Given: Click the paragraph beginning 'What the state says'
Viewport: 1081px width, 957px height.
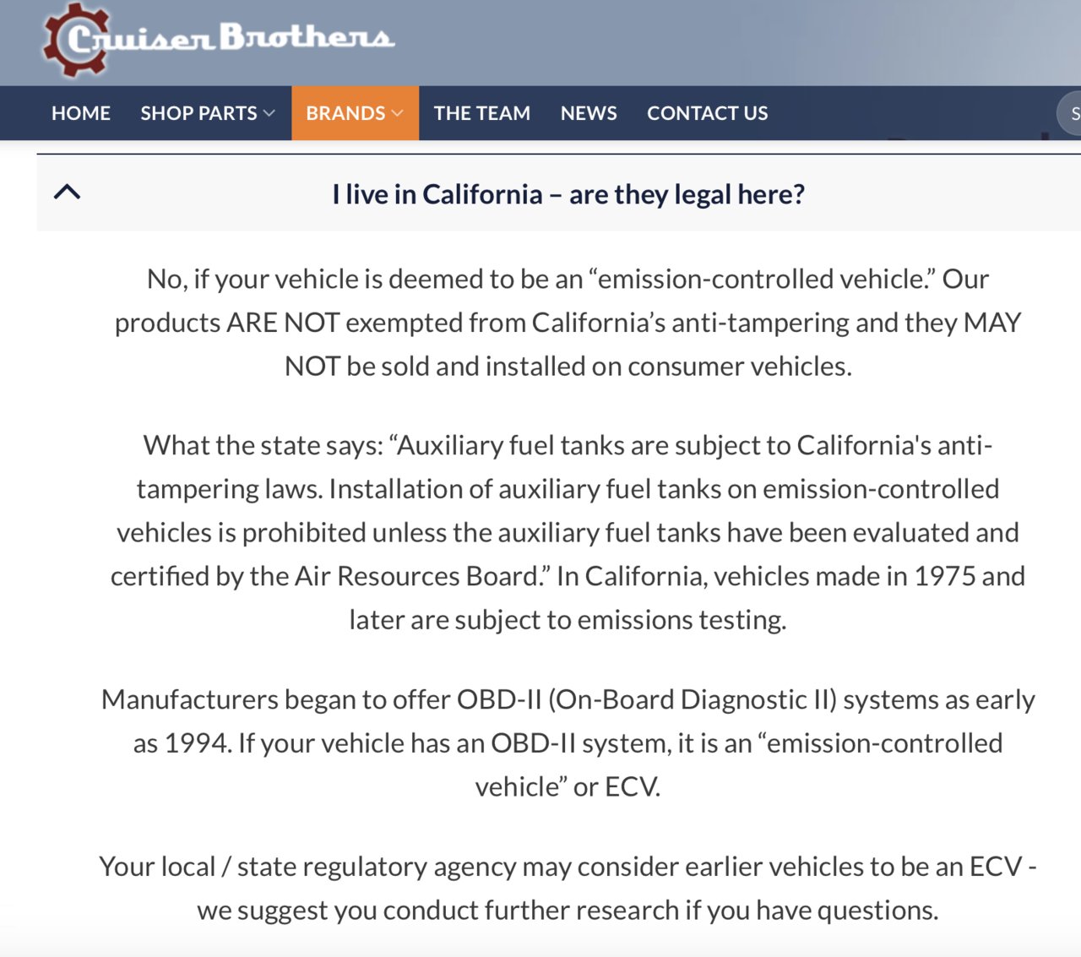Looking at the screenshot, I should click(568, 532).
